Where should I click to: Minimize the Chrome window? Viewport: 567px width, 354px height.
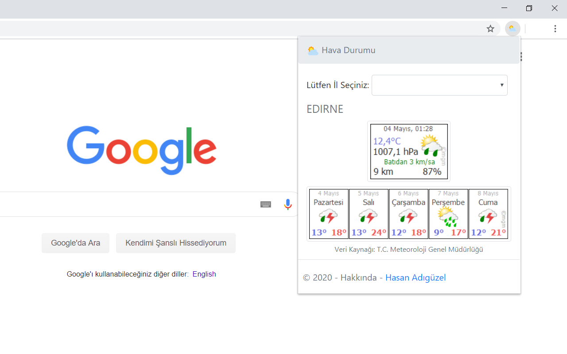(505, 8)
